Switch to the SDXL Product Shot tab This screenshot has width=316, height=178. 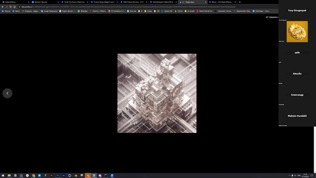133,2
